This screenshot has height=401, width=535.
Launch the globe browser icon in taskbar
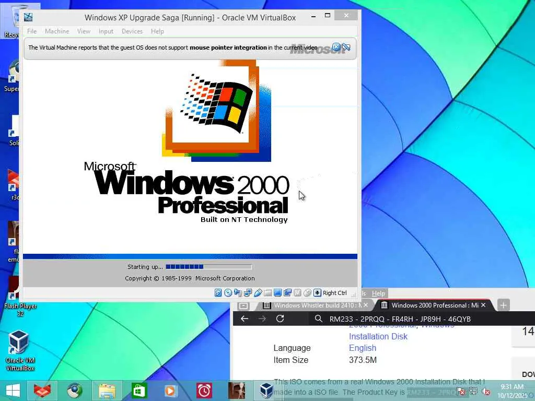75,391
